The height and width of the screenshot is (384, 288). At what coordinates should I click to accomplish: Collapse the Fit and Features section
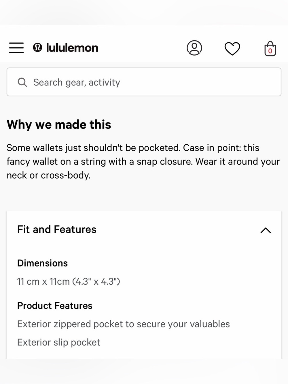[x=266, y=230]
